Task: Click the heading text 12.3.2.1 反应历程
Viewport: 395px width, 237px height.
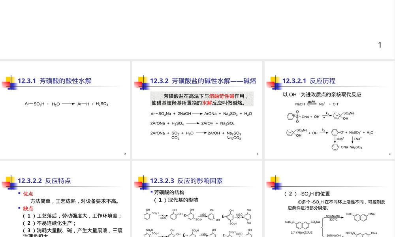Action: click(x=309, y=81)
